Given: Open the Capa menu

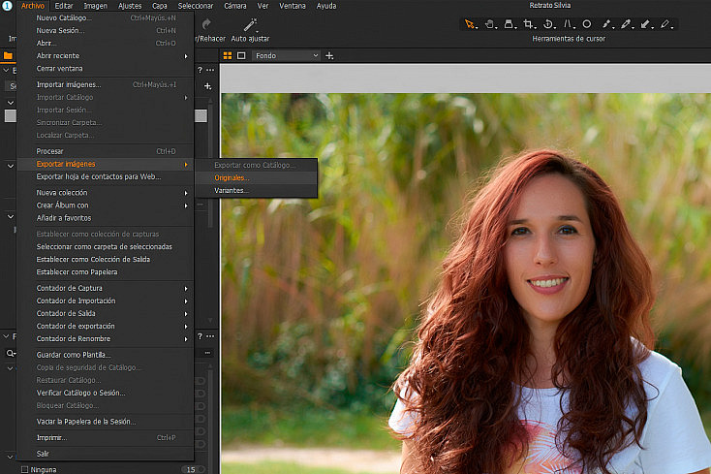Looking at the screenshot, I should (160, 6).
